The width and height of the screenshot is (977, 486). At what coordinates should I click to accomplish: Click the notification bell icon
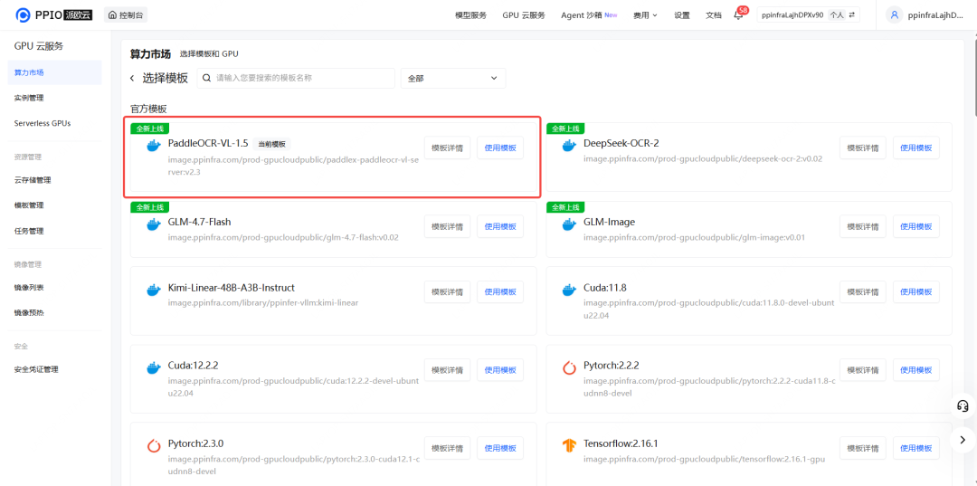coord(738,15)
